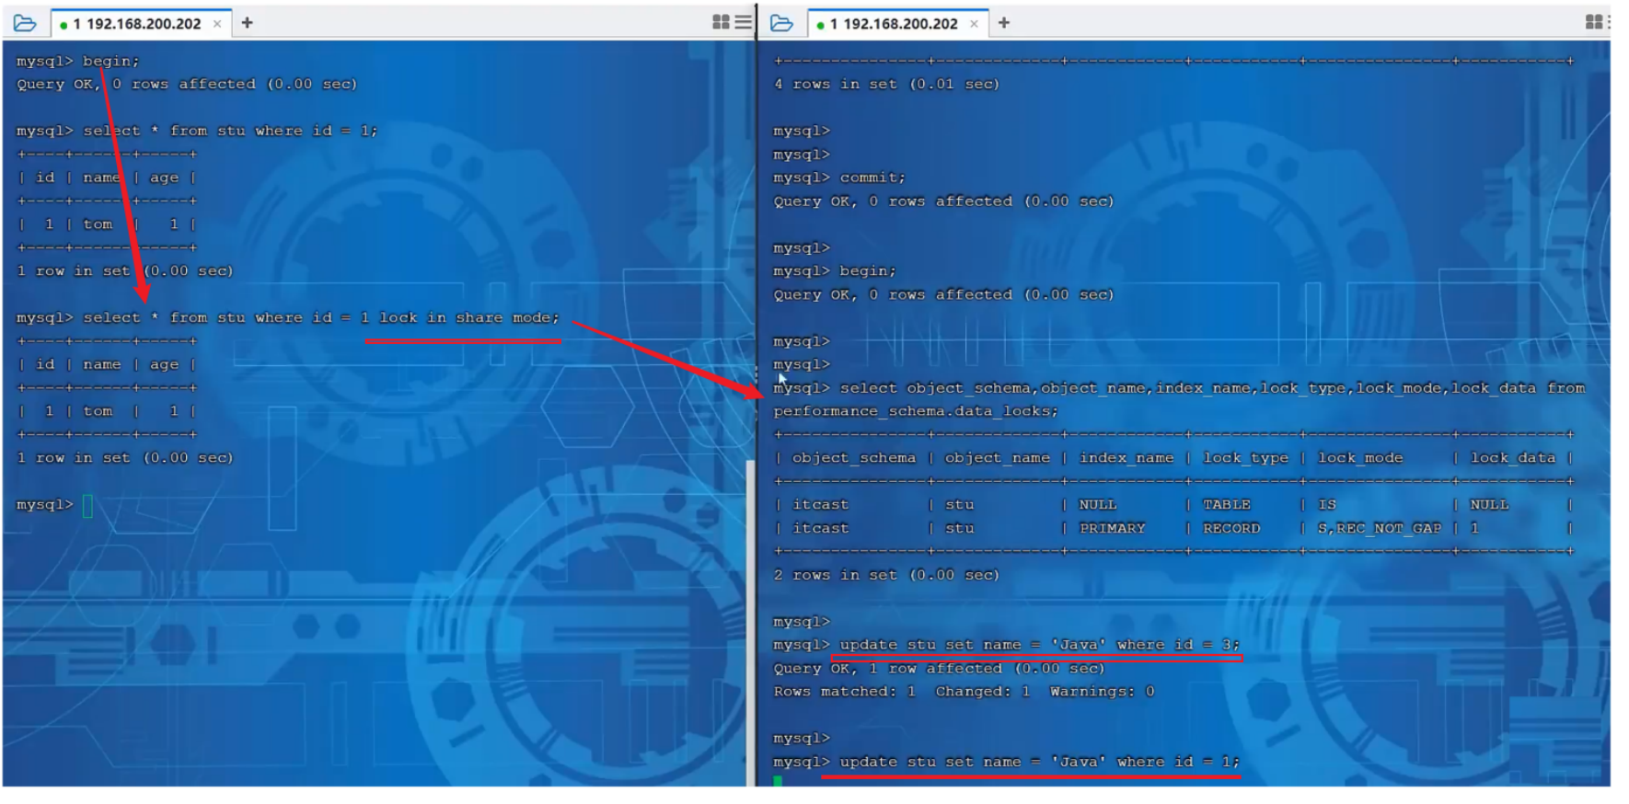Open tab grid layout icon in right pane

[x=1594, y=22]
